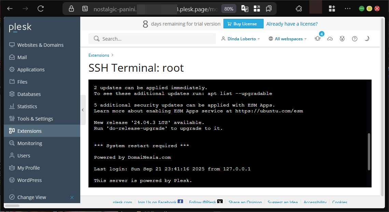Click the browser translate icon
Image resolution: width=389 pixels, height=212 pixels.
(x=245, y=9)
